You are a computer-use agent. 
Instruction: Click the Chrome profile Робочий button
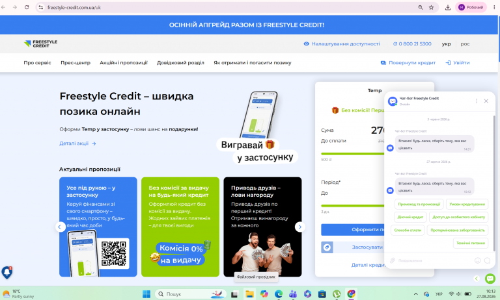tap(471, 7)
